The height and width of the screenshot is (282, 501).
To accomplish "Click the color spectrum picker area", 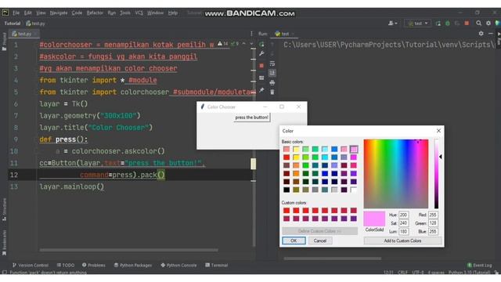I will coord(396,174).
